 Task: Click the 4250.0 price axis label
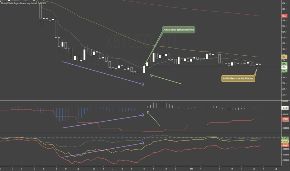pyautogui.click(x=284, y=49)
